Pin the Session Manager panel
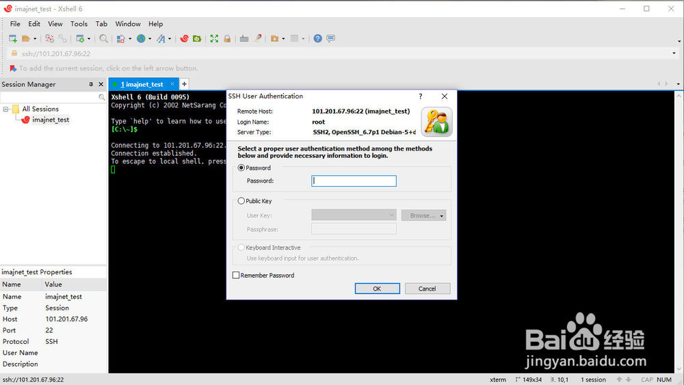 (91, 84)
